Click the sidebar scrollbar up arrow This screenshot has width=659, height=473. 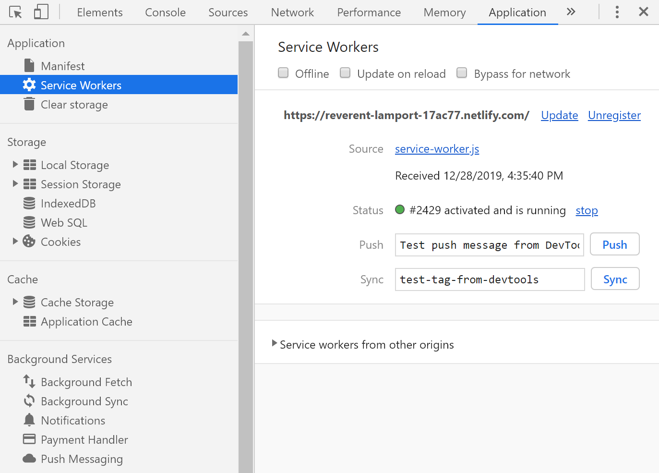246,34
